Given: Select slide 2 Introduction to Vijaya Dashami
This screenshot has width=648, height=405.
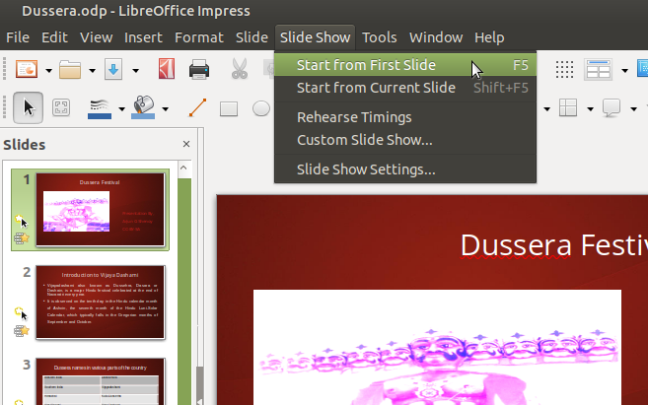Looking at the screenshot, I should click(x=101, y=303).
